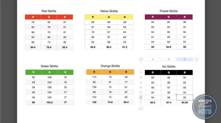Image resolution: width=221 pixels, height=123 pixels.
Task: Select row 7 number header
Action: click(x=141, y=102)
